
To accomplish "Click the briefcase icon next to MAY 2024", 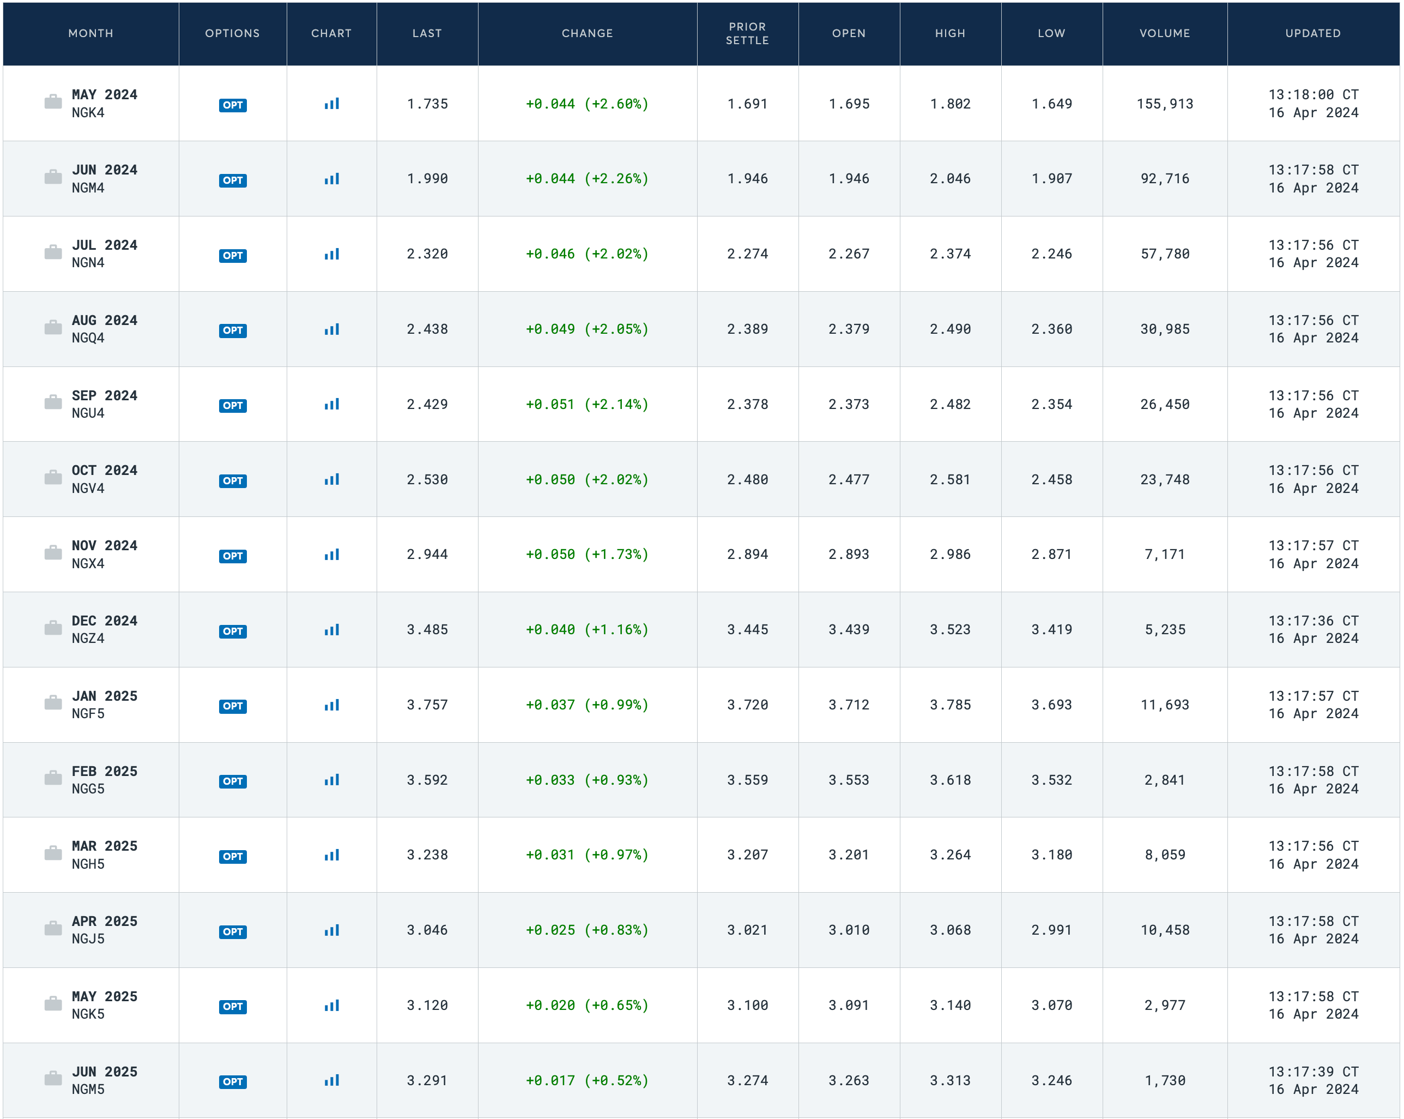I will coord(53,101).
